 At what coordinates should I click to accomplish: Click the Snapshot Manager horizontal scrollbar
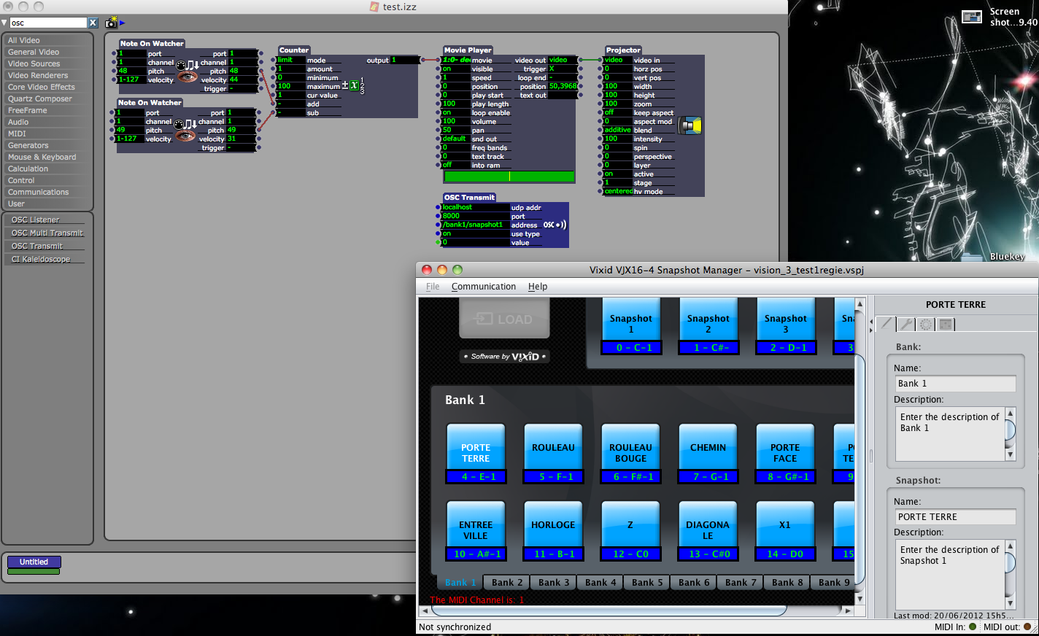pyautogui.click(x=636, y=610)
